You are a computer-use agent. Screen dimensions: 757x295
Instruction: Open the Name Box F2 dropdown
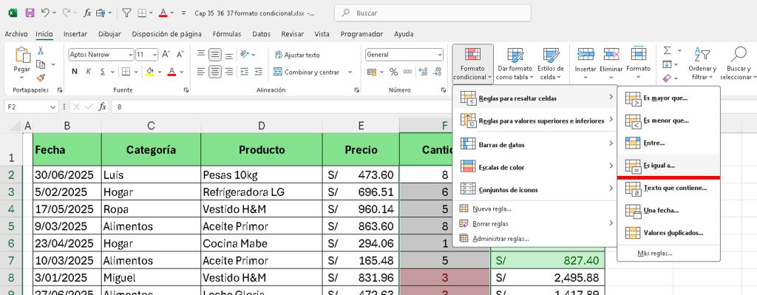(53, 106)
